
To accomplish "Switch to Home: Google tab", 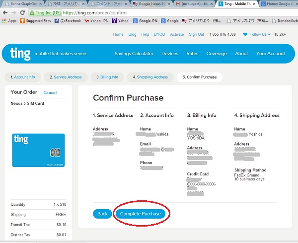I will point(279,4).
